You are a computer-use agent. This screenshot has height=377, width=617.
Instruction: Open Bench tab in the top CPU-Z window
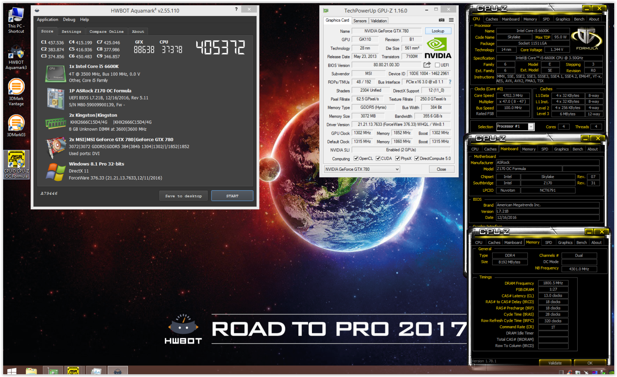(x=579, y=19)
